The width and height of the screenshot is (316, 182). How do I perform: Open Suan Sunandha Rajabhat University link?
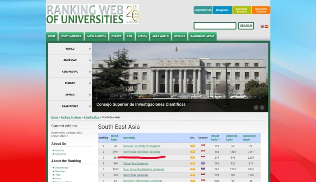(144, 169)
